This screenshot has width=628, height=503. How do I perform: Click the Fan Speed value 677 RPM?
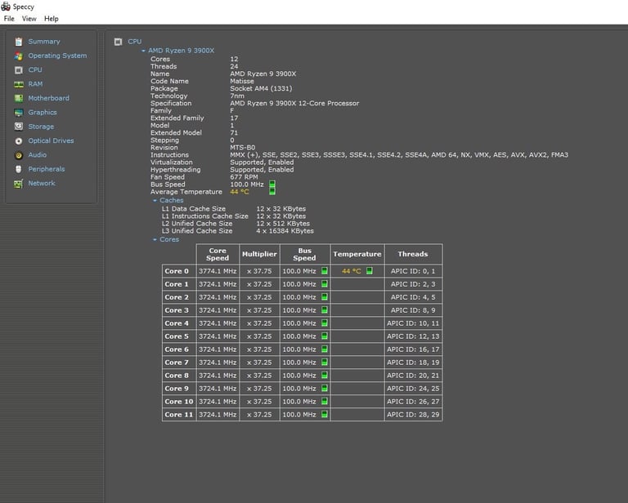pos(244,176)
